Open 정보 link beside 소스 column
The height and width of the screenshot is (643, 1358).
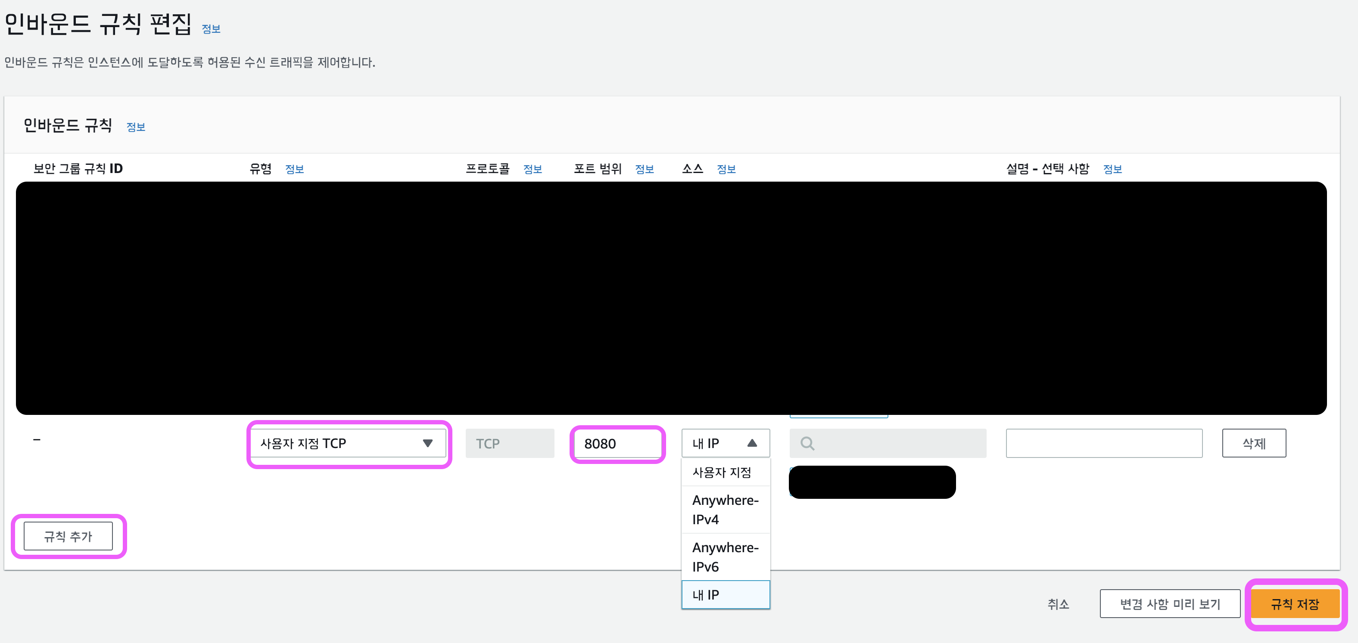(726, 169)
